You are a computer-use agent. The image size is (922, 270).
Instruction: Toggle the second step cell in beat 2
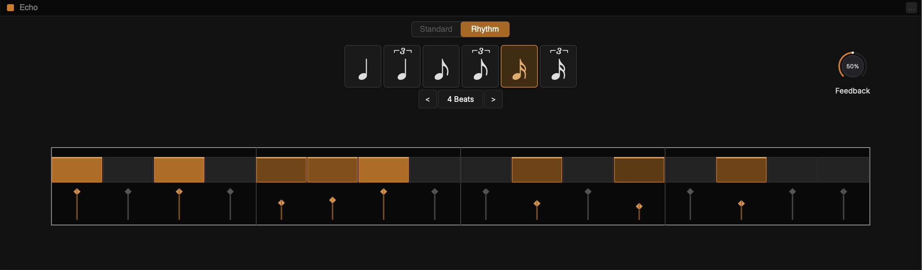tap(333, 170)
